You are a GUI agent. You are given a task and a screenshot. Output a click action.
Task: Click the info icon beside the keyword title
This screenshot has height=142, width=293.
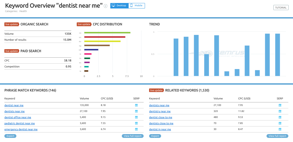(x=106, y=6)
